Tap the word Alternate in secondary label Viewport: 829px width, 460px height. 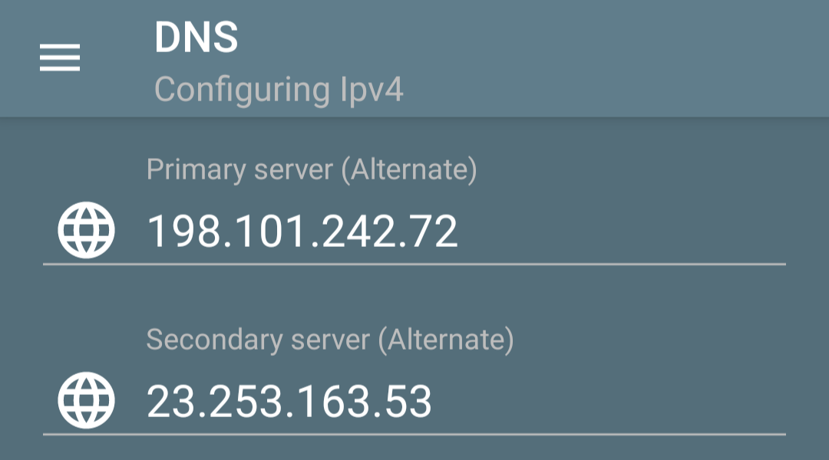446,340
